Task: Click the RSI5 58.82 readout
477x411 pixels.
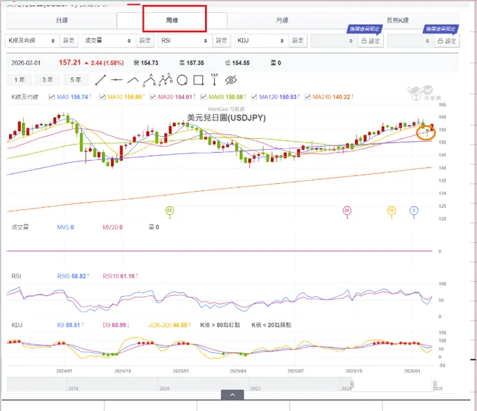Action: click(73, 276)
